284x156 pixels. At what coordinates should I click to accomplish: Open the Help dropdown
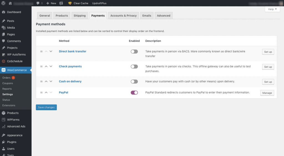point(272,9)
